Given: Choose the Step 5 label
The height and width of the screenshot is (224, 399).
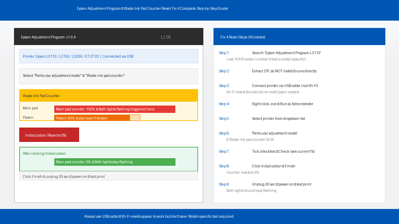Looking at the screenshot, I should [x=224, y=118].
